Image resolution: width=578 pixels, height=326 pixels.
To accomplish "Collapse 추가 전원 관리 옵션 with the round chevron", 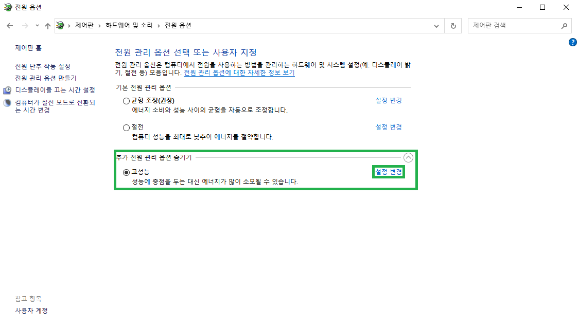I will click(x=408, y=158).
